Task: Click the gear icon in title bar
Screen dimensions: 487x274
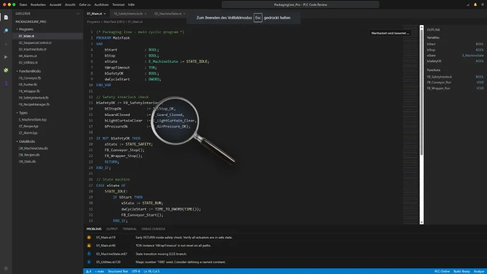Action: tap(482, 5)
